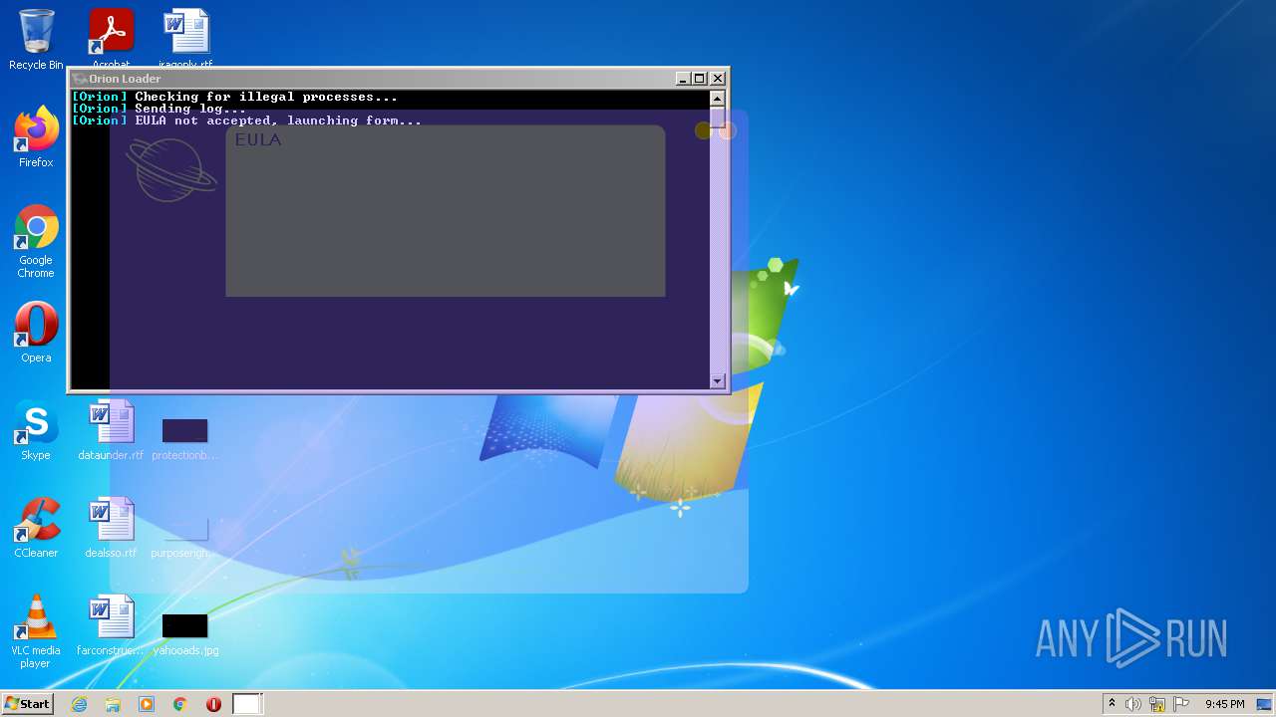Open the volume control in the tray
This screenshot has width=1276, height=717.
[x=1133, y=704]
